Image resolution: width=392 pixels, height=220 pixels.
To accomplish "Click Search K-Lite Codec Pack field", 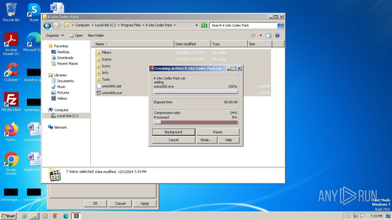I will tap(243, 25).
